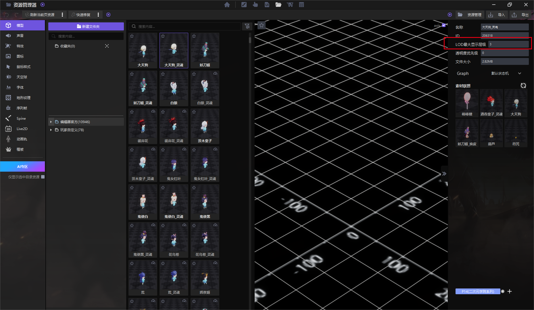This screenshot has height=310, width=534.
Task: Click the filter icon beside asset search
Action: [x=247, y=26]
